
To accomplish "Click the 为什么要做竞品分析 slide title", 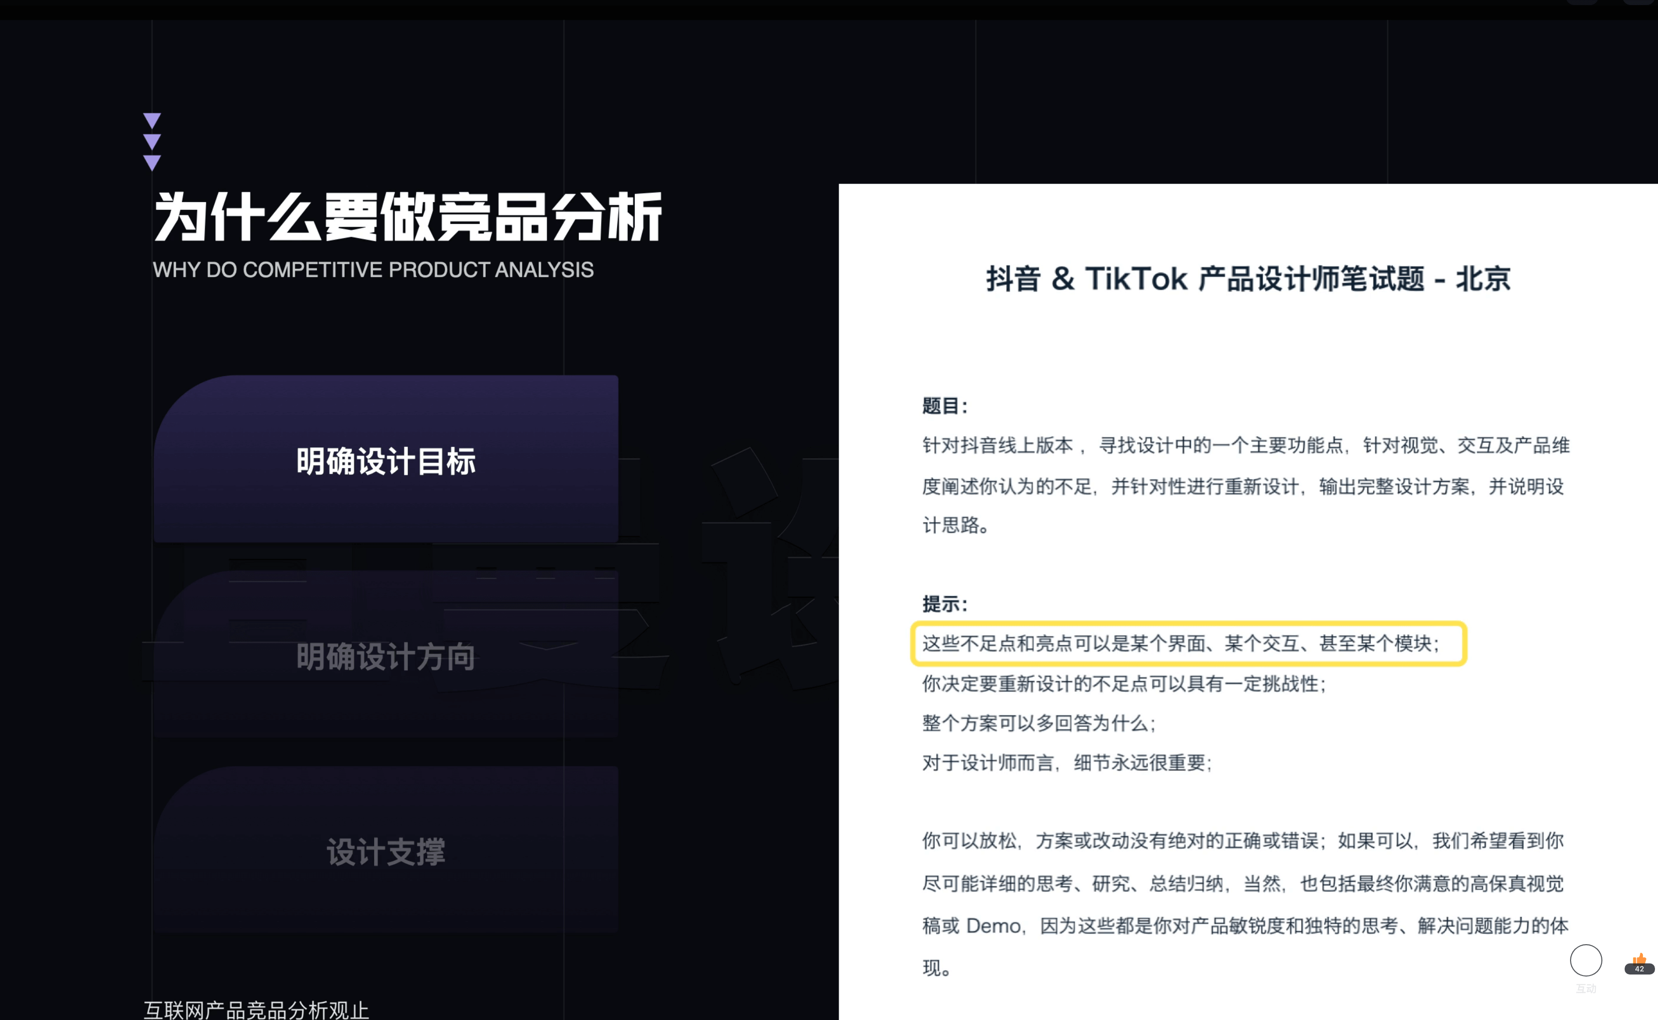I will 408,216.
